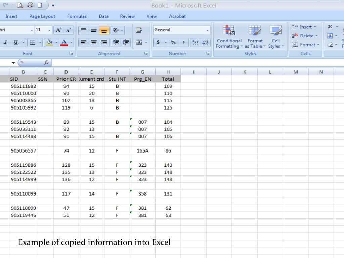Image resolution: width=344 pixels, height=258 pixels.
Task: Click the Print Preview icon in quick access toolbar
Action: [20, 5]
